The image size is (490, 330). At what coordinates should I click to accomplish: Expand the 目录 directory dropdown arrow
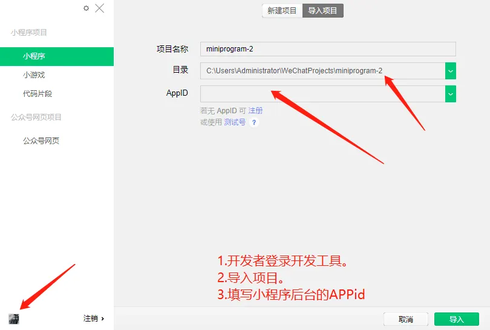[x=450, y=71]
